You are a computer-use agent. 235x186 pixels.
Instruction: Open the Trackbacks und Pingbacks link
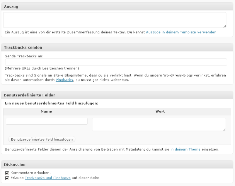point(48,178)
